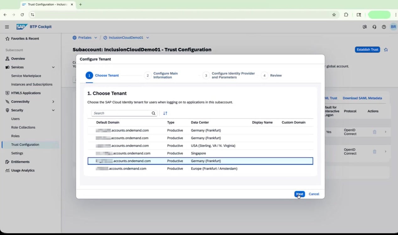Viewport: 398px width, 235px height.
Task: Click the search magnifier in the tenant search
Action: coord(153,113)
